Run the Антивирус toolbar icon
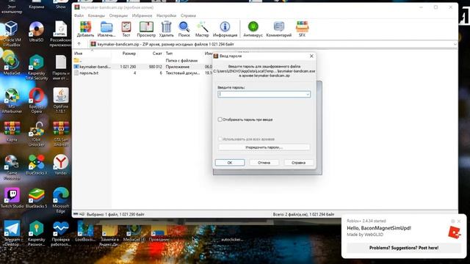The width and height of the screenshot is (470, 264). 253,29
